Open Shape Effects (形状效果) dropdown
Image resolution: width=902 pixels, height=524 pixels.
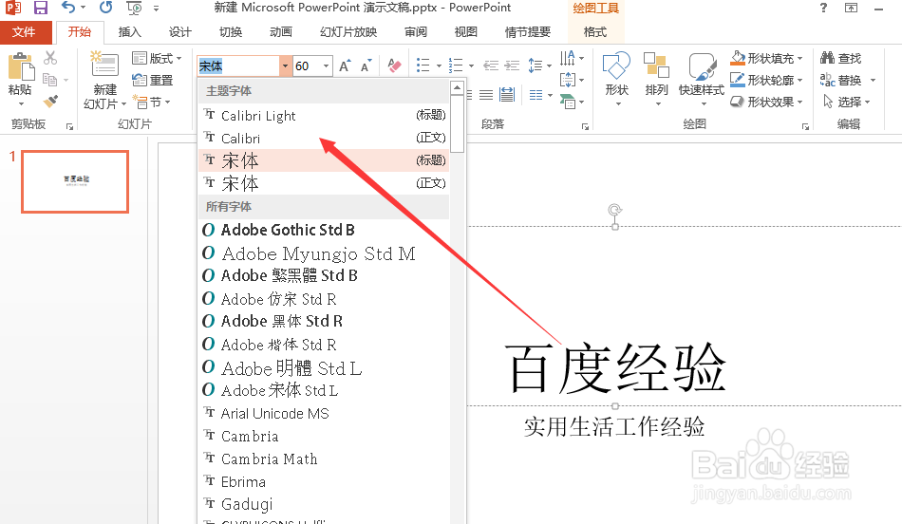tap(766, 102)
